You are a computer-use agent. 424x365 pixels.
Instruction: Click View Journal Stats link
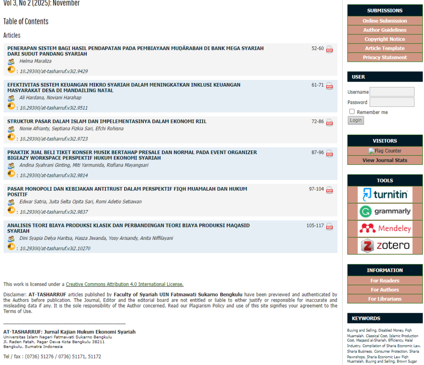pos(385,160)
